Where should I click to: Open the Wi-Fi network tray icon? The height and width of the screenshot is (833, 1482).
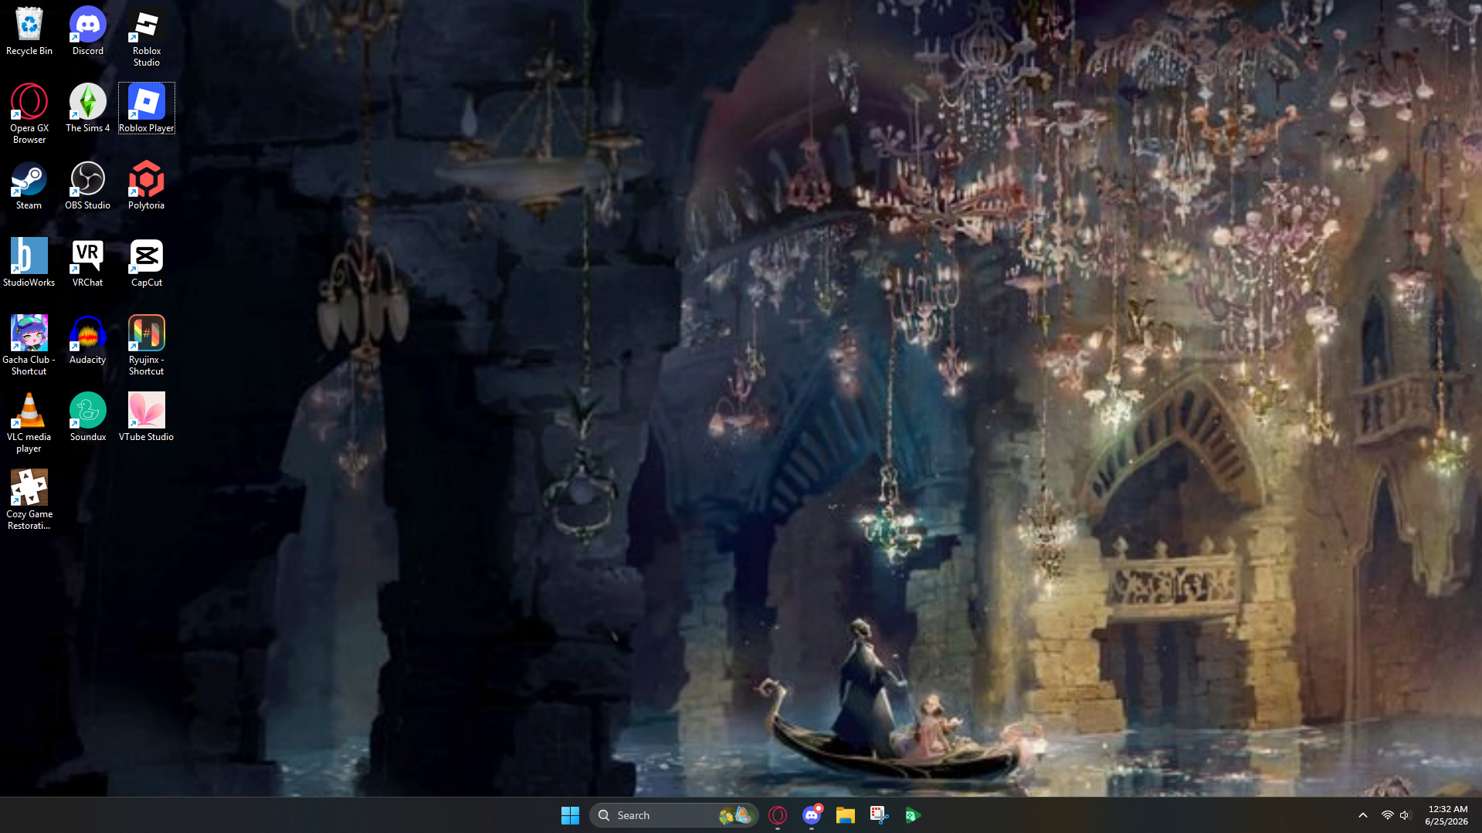pos(1388,815)
